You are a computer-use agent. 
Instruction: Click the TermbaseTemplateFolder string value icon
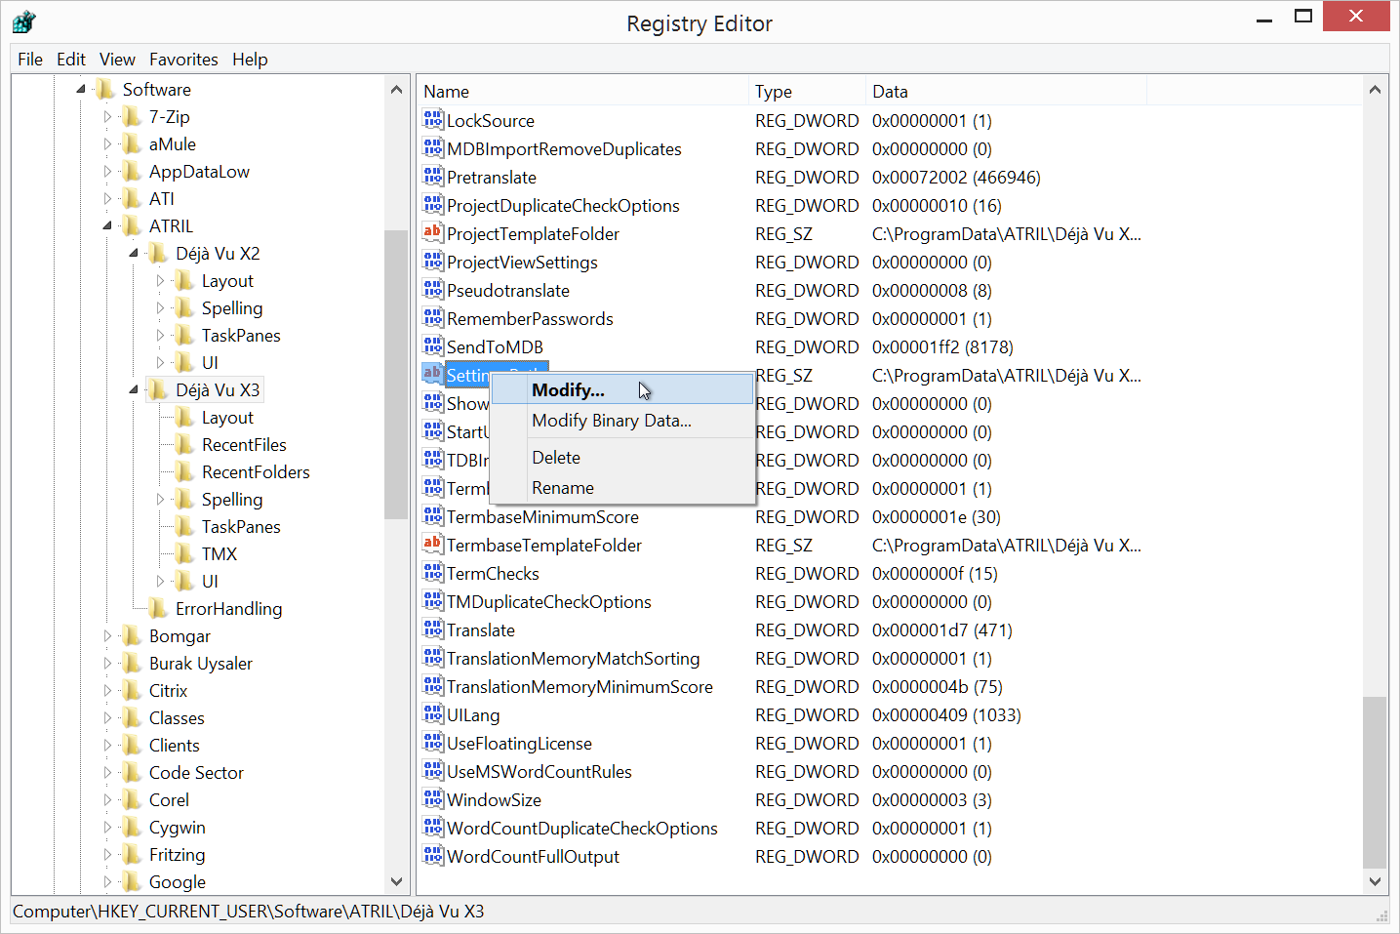[x=433, y=545]
